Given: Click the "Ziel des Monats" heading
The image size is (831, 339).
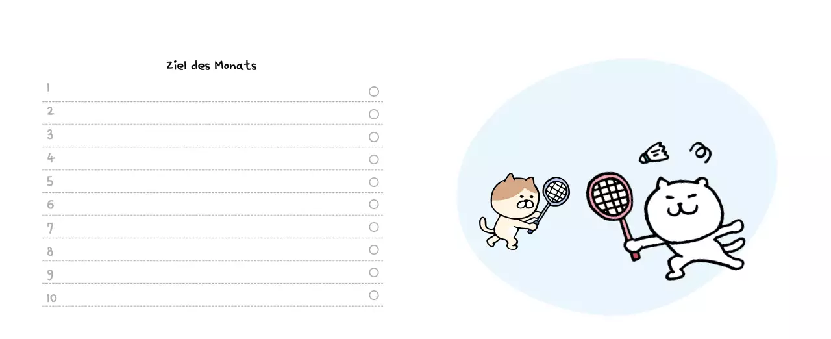Looking at the screenshot, I should [x=212, y=66].
